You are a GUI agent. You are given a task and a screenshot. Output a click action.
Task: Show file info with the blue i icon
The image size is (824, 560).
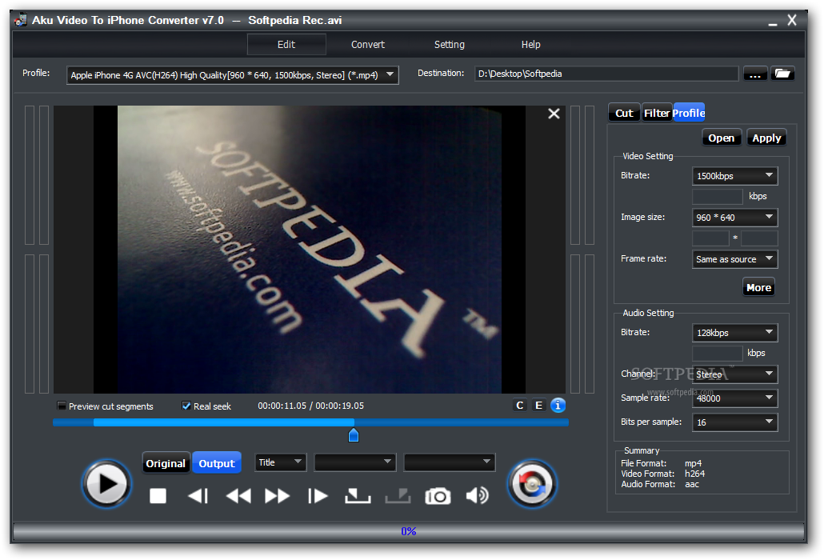(558, 405)
